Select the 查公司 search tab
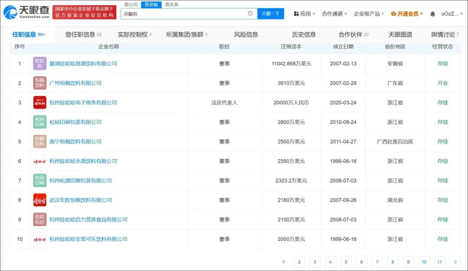The image size is (468, 271). [130, 5]
